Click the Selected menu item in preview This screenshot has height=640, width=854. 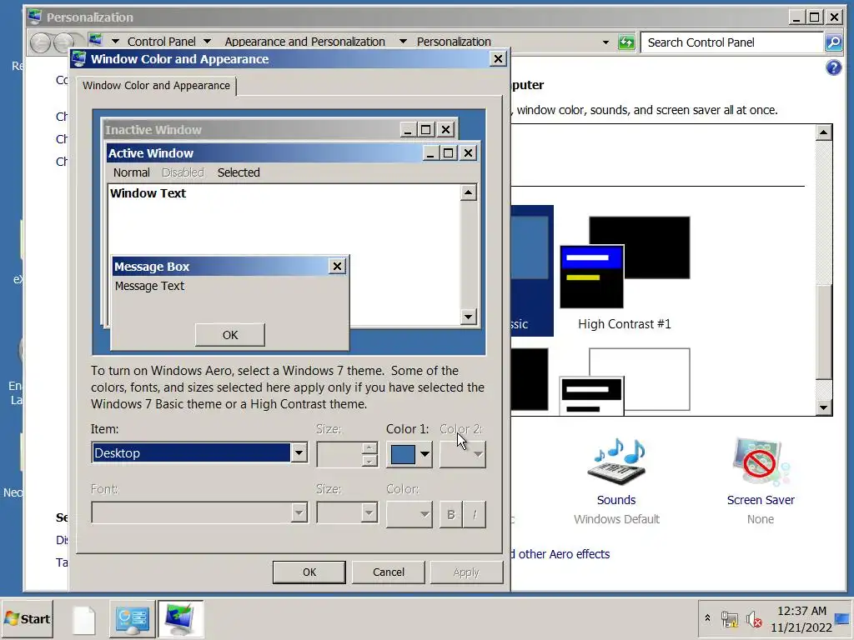pyautogui.click(x=239, y=172)
